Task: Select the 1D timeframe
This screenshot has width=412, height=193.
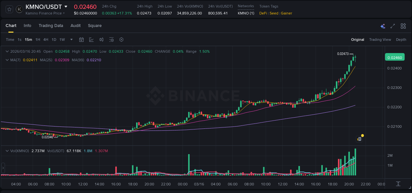Action: tap(54, 40)
